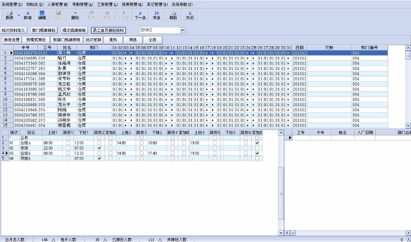Image resolution: width=411 pixels, height=242 pixels.
Task: Click the 卡号 column header in the employee grid
Action: (26, 48)
